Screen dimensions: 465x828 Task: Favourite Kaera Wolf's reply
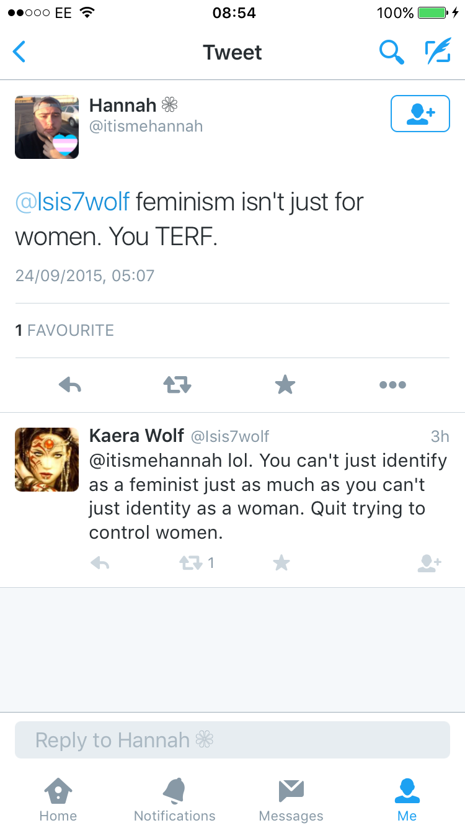point(281,563)
